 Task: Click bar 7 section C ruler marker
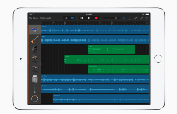(113, 23)
